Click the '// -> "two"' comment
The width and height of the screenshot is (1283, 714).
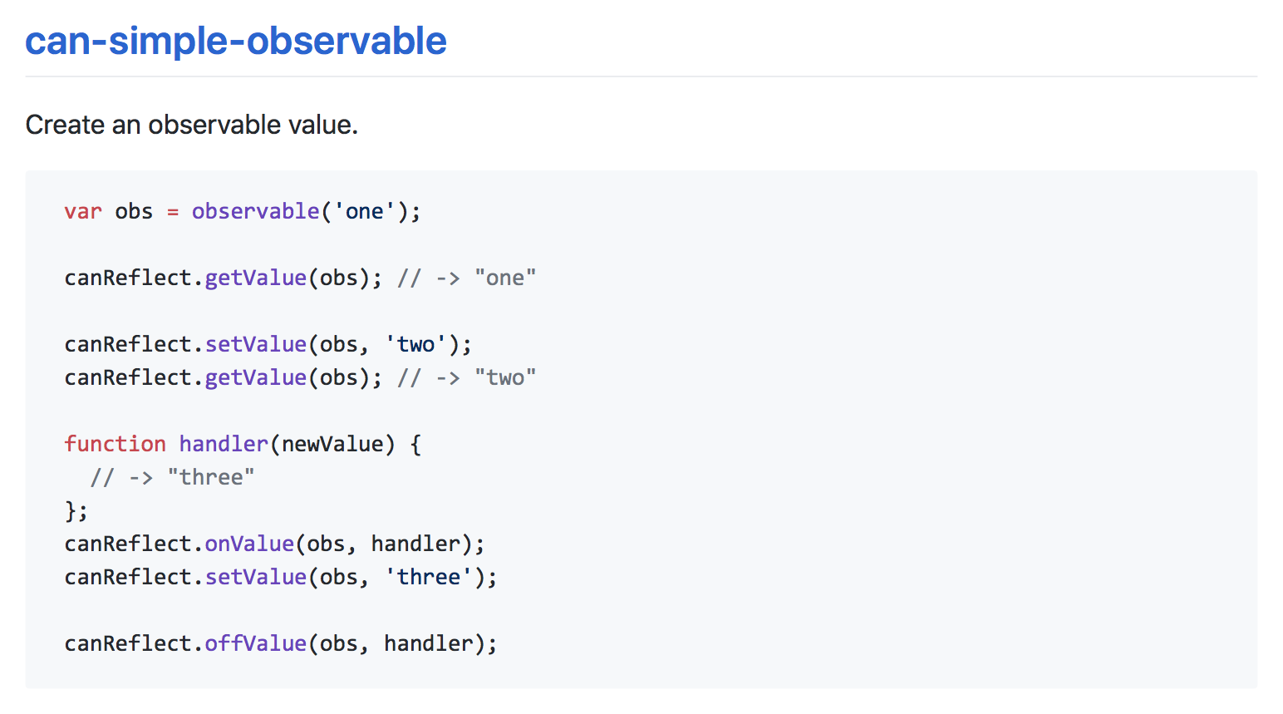467,377
